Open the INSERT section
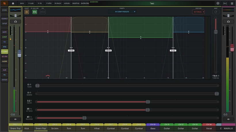The height and width of the screenshot is (132, 236). click(5, 62)
